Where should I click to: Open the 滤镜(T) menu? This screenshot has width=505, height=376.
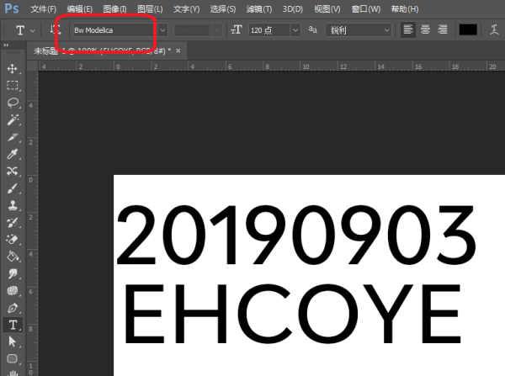(x=259, y=9)
